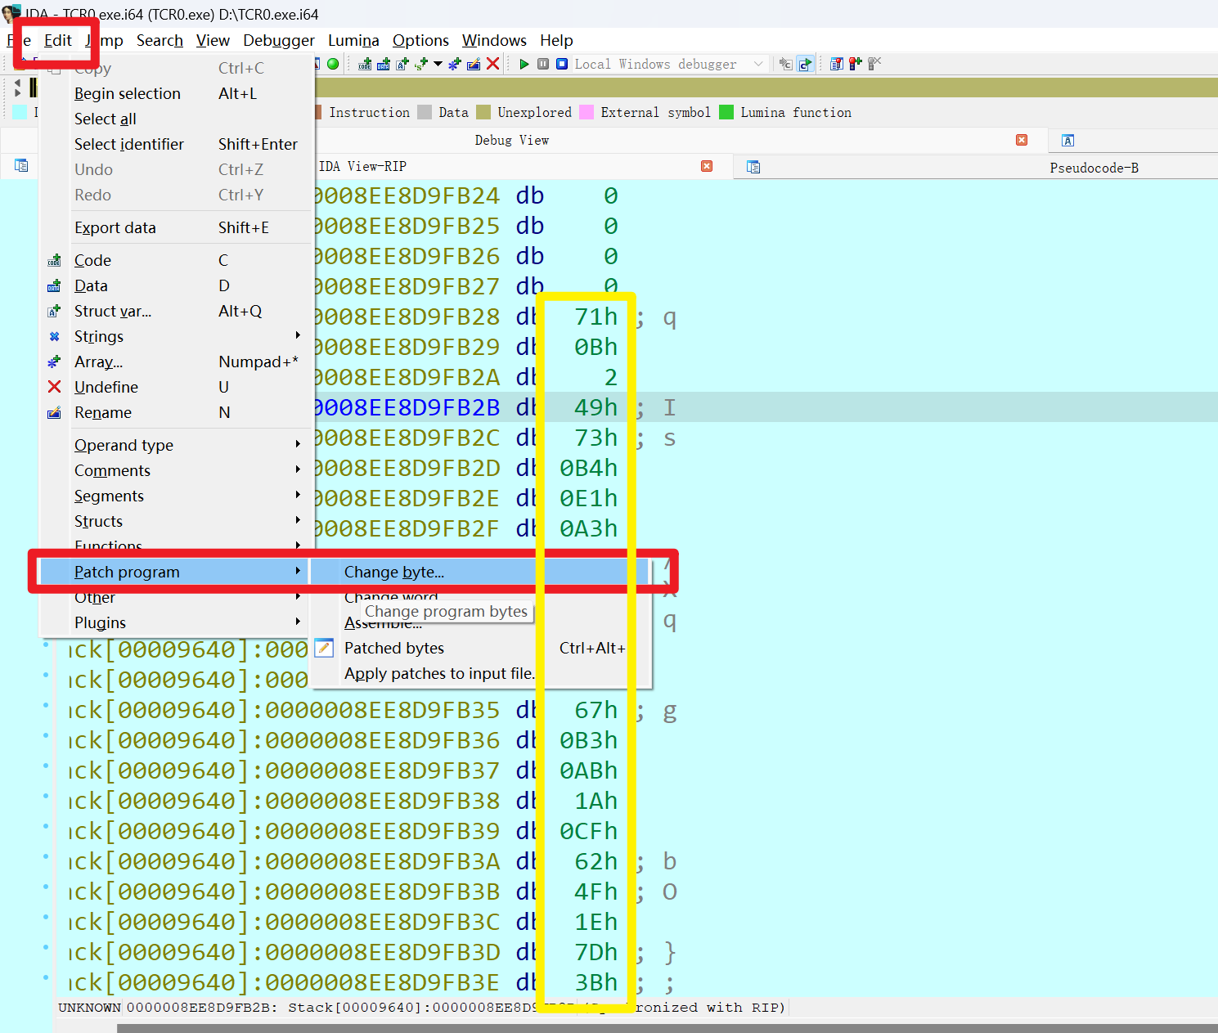1218x1033 pixels.
Task: Open the Debugger menu
Action: (278, 40)
